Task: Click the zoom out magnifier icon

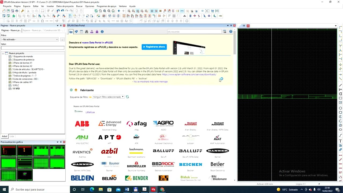Action: click(109, 11)
